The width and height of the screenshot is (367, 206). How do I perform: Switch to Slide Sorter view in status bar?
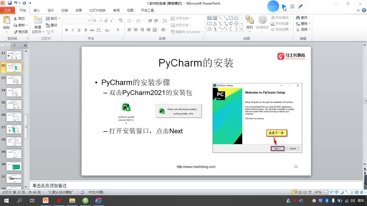[x=300, y=192]
